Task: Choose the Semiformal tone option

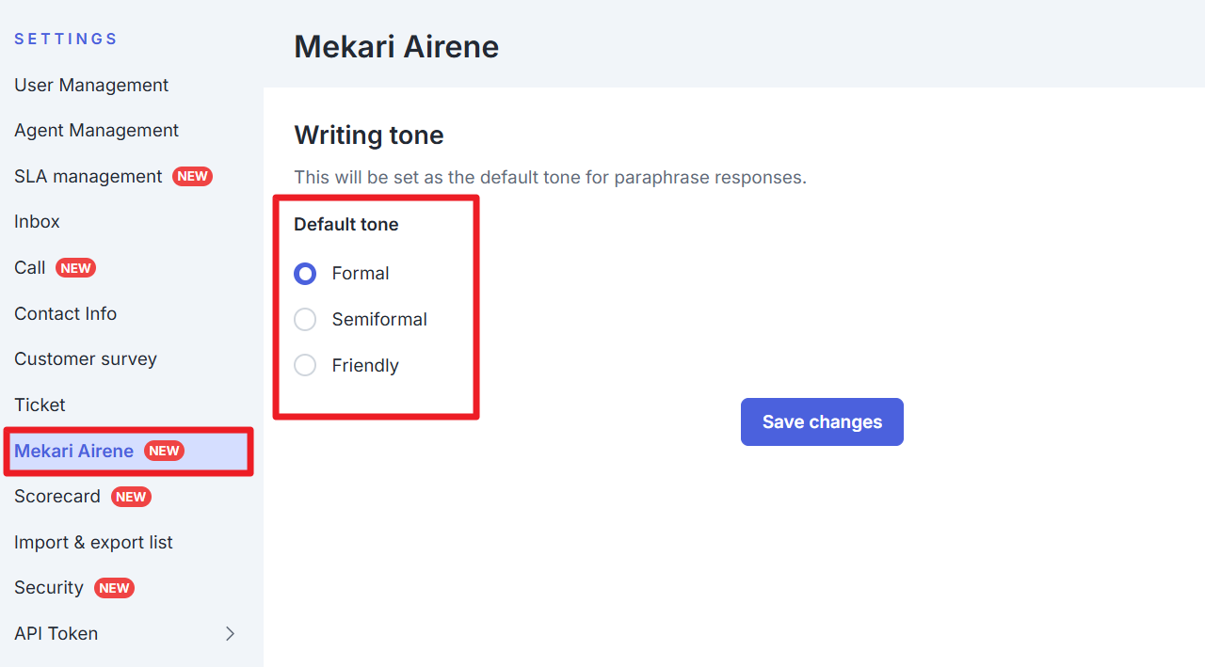Action: pos(305,320)
